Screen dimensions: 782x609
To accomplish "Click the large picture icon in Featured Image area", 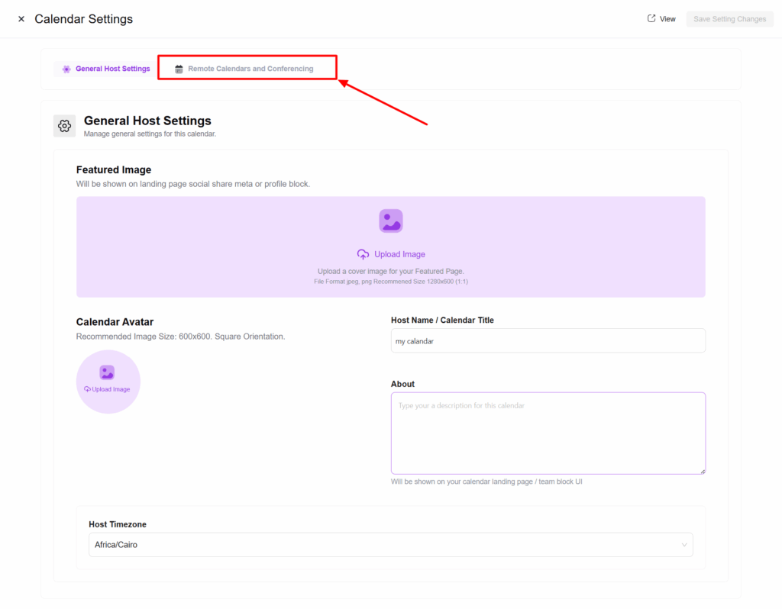I will (x=390, y=221).
